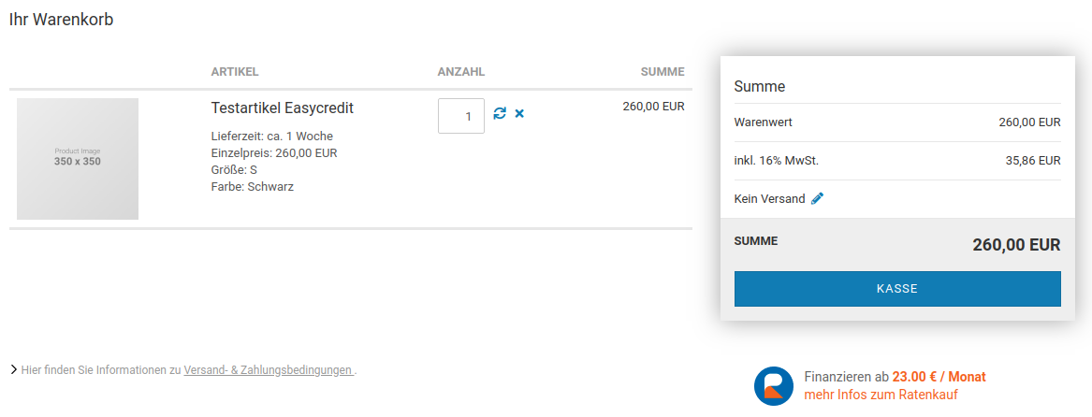Click the easyCredit logo icon

[774, 385]
